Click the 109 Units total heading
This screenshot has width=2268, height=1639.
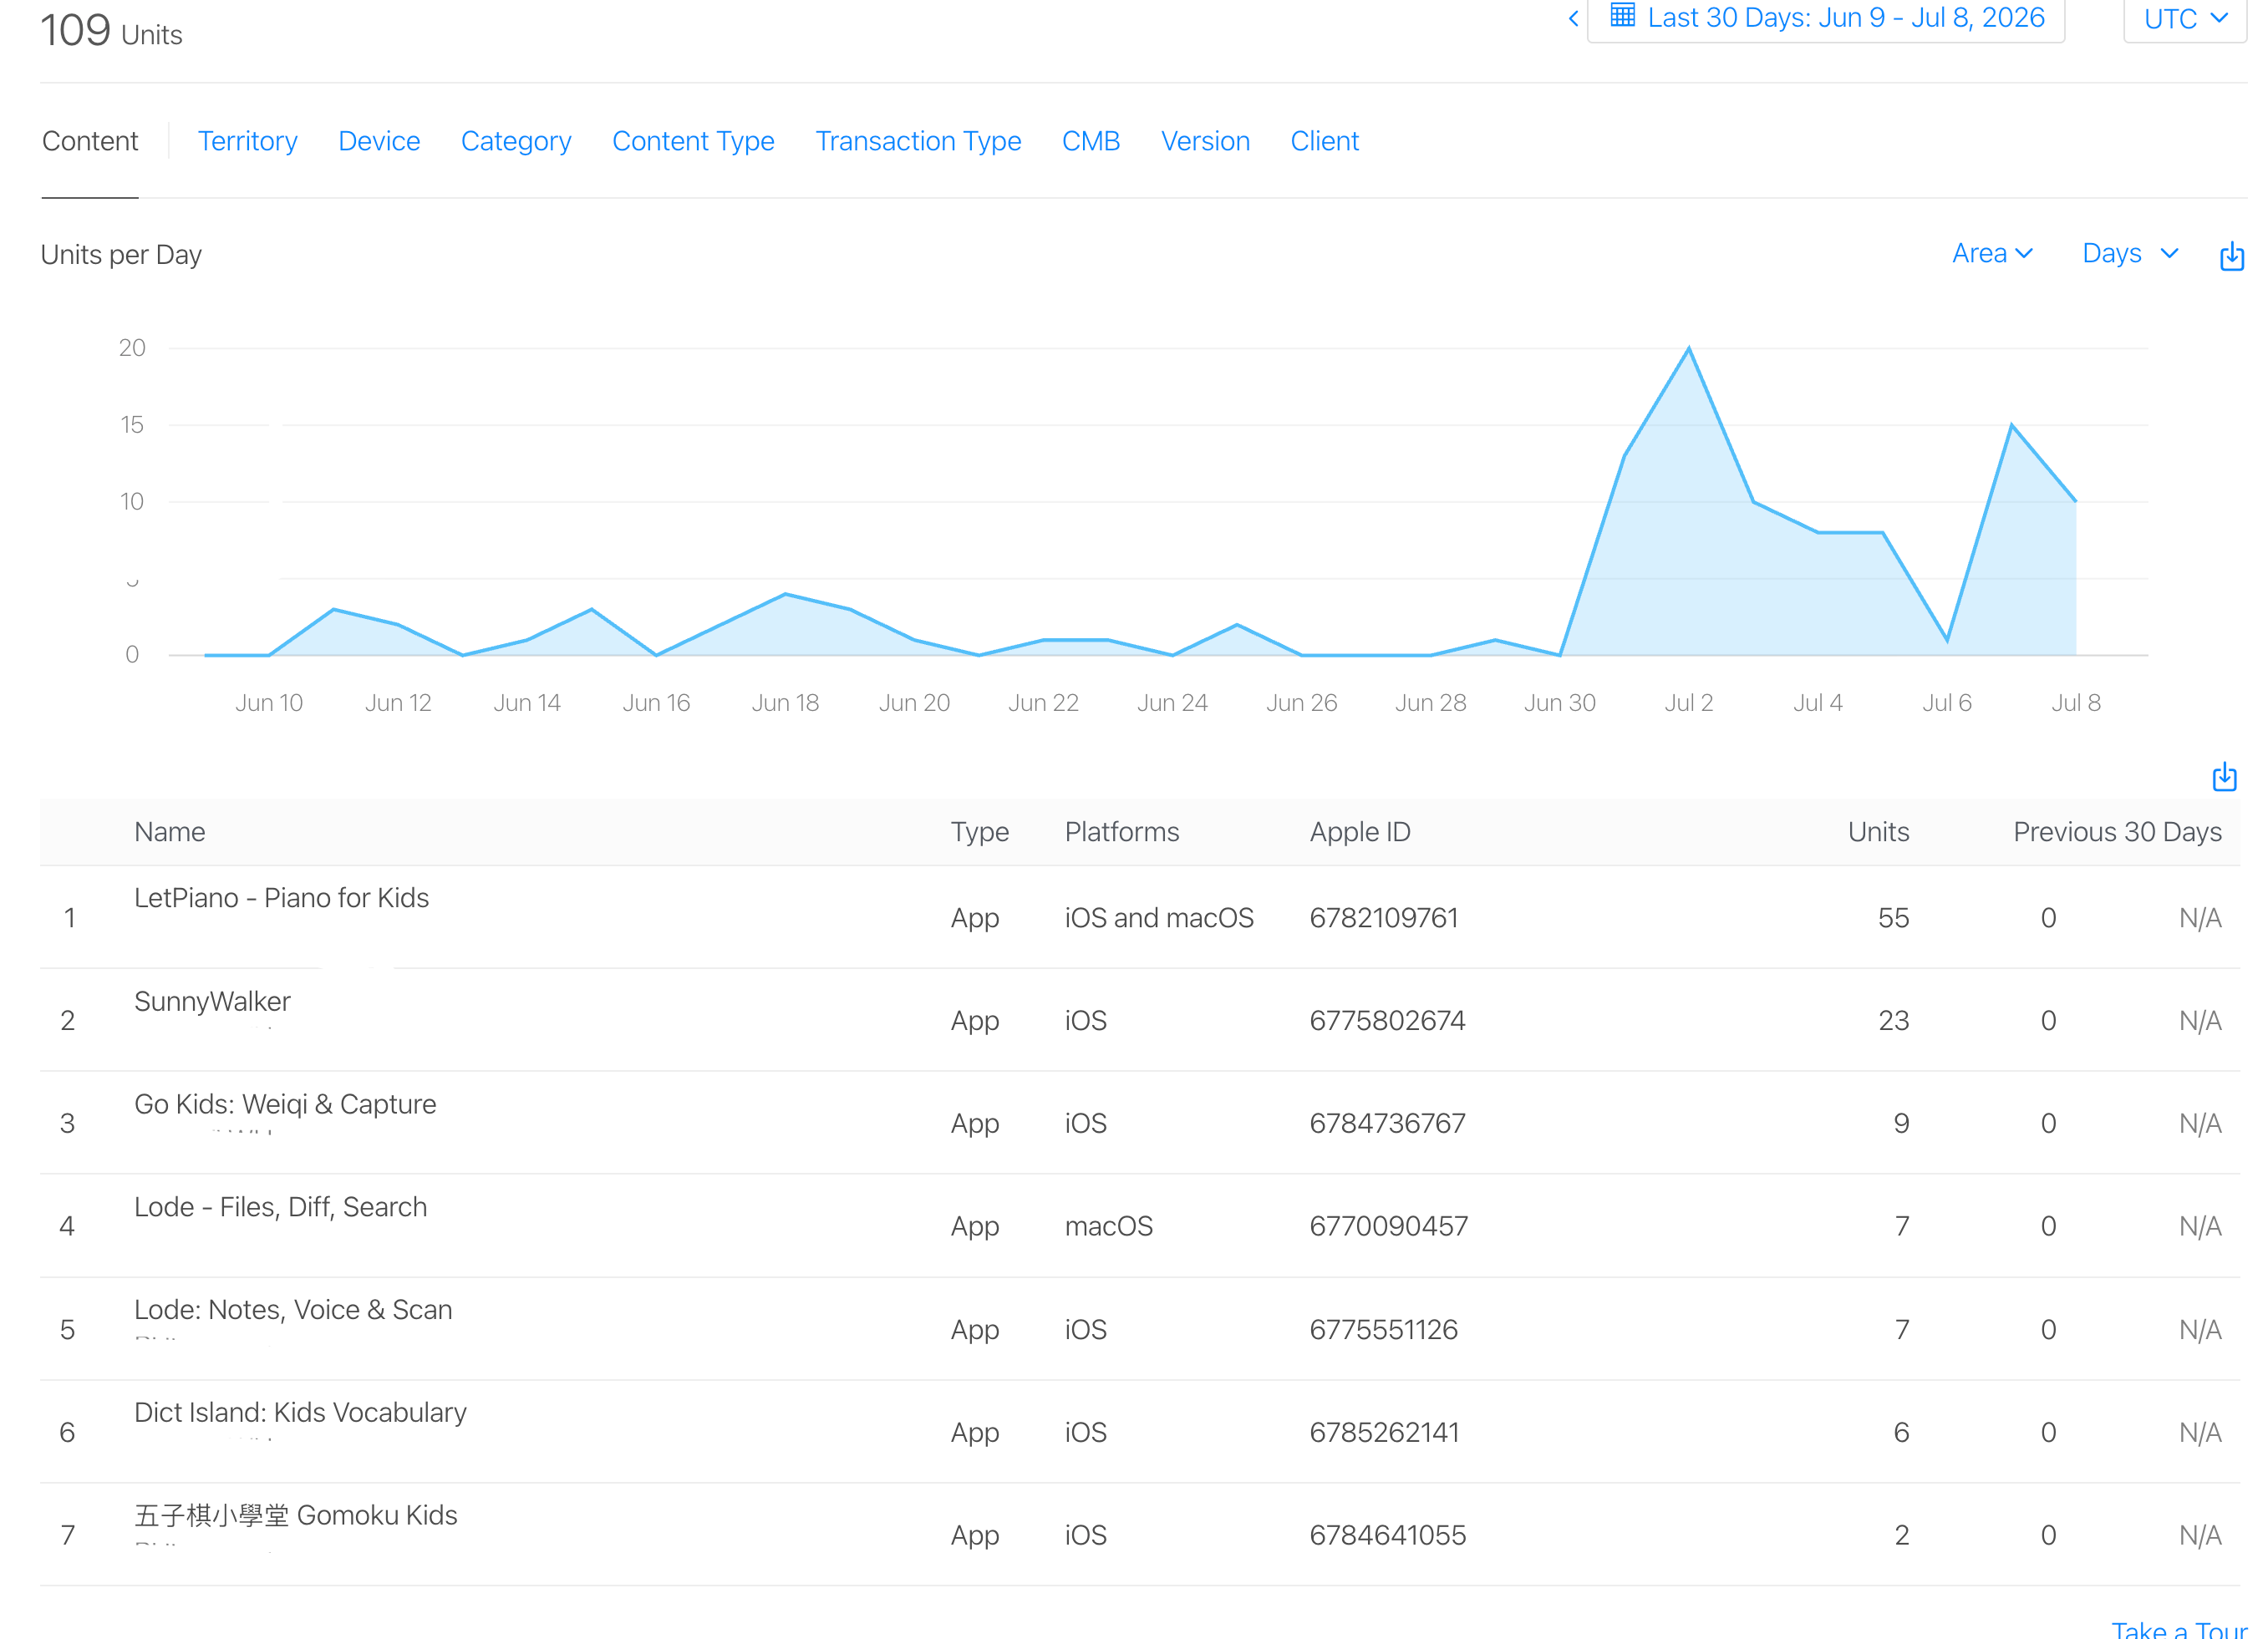[x=111, y=30]
